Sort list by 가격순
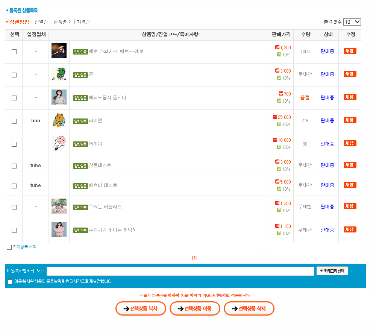 coord(83,22)
